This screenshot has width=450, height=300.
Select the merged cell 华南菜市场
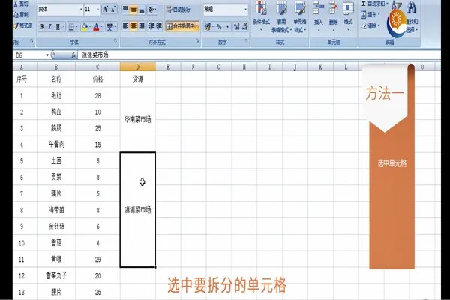138,119
